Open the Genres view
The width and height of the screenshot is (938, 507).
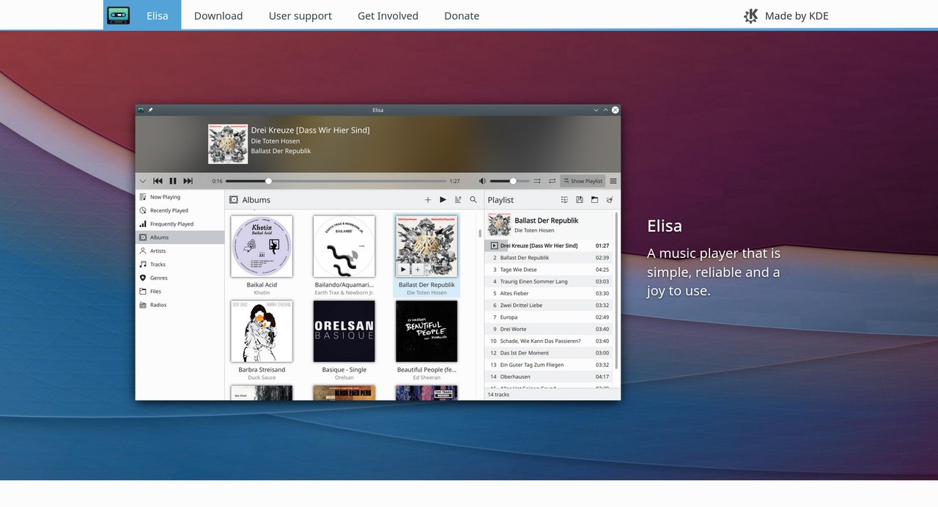tap(180, 278)
